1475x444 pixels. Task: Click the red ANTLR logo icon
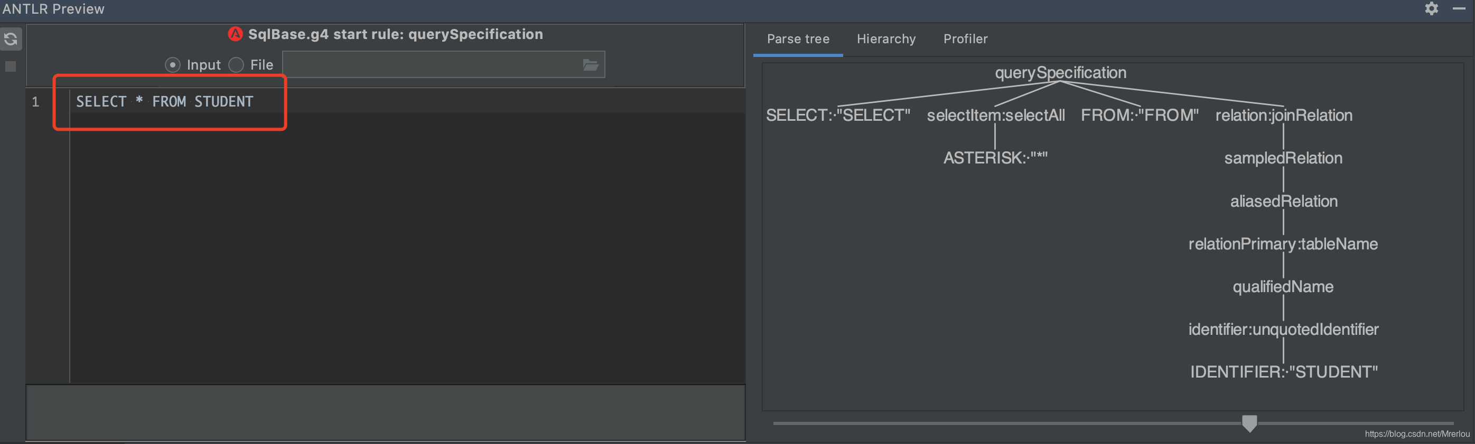pyautogui.click(x=235, y=34)
